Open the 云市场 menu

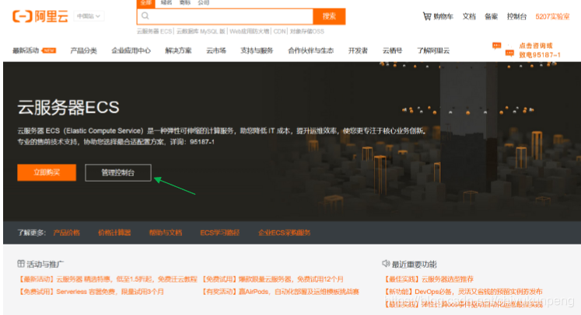tap(216, 50)
